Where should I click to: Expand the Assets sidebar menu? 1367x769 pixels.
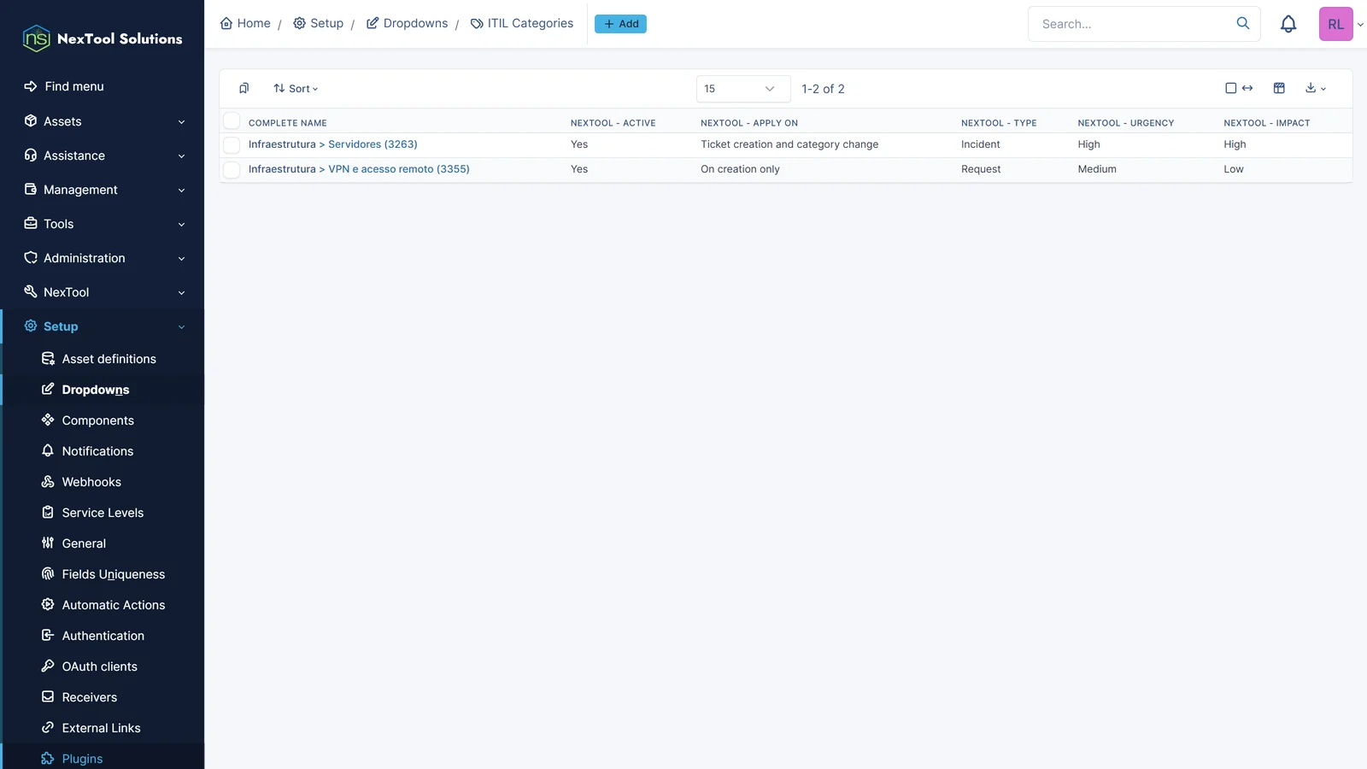pos(103,121)
